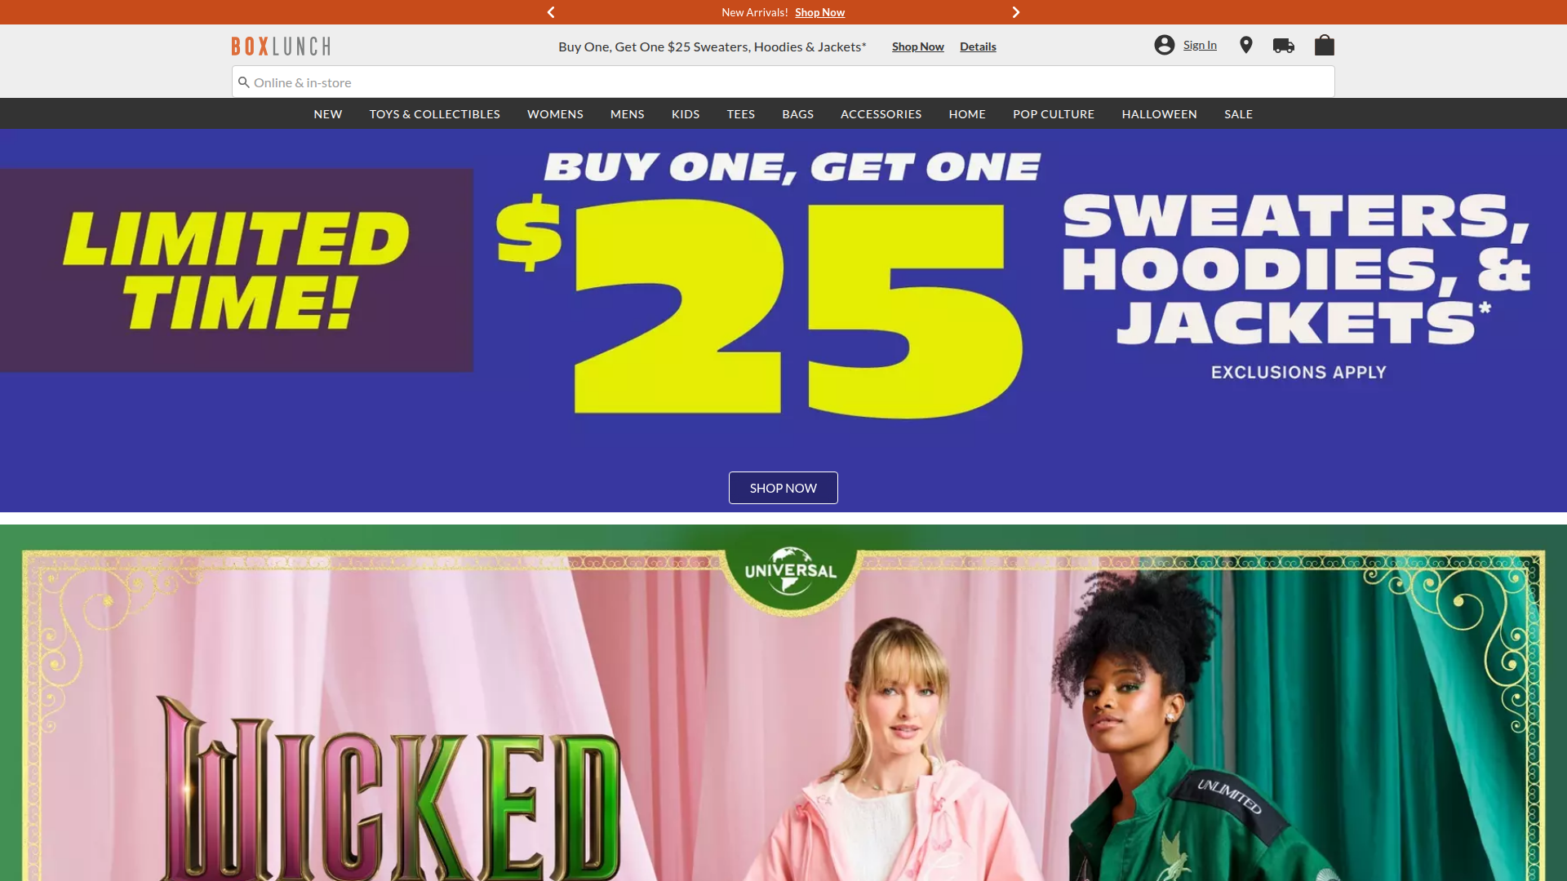Show previous announcement with left arrow
This screenshot has height=881, width=1567.
(551, 12)
